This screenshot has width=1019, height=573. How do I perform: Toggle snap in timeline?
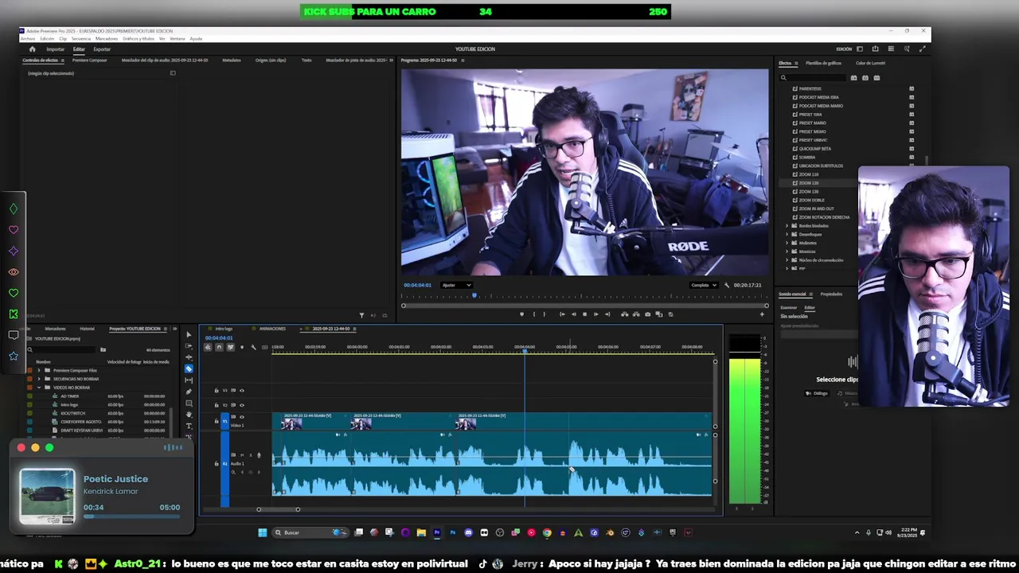click(x=219, y=347)
